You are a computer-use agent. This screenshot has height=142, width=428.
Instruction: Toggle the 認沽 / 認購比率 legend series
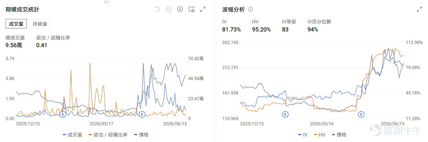108,135
